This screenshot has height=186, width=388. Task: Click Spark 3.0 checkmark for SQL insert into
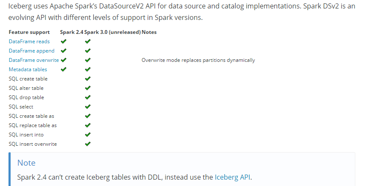pos(87,135)
